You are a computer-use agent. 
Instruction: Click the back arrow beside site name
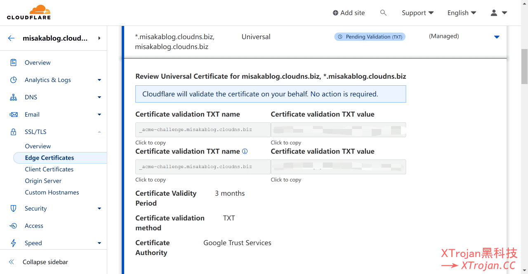click(x=12, y=38)
